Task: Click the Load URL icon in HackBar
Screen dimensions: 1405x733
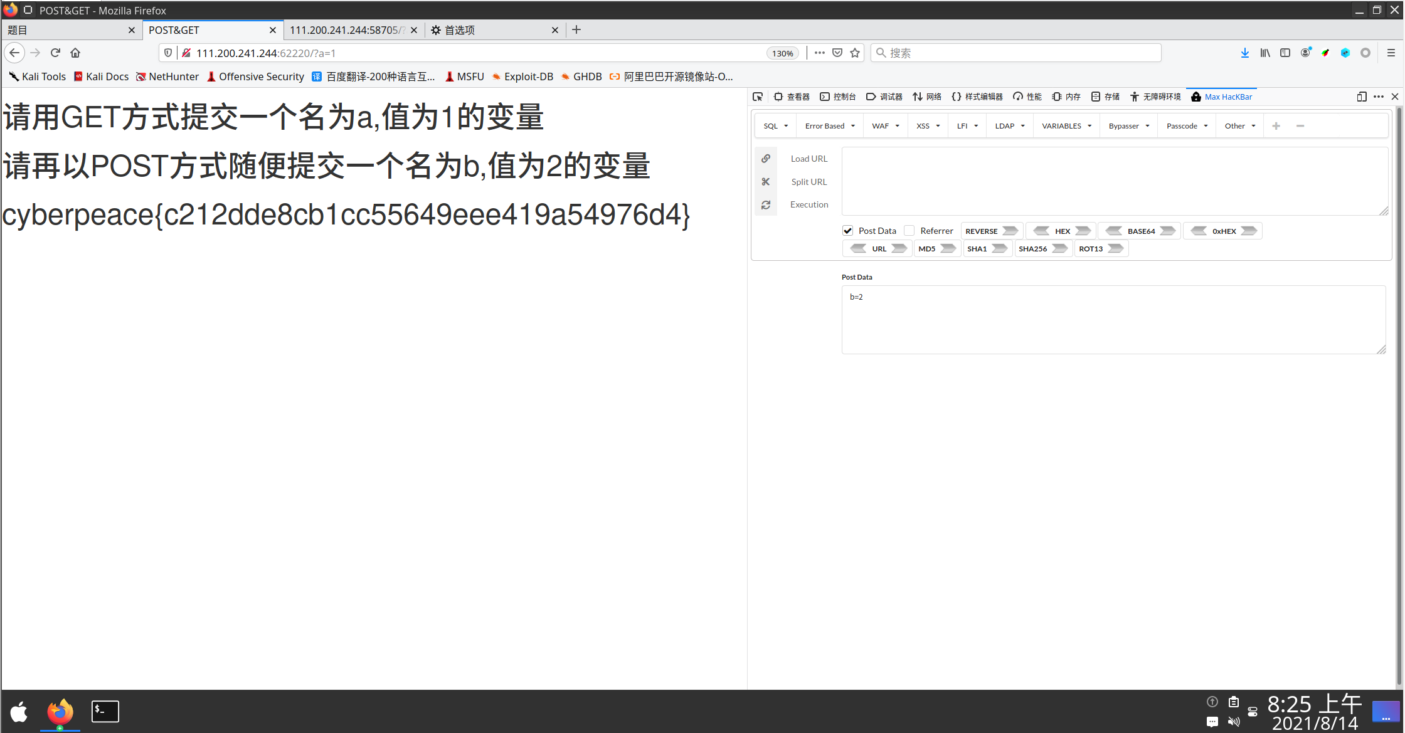Action: coord(766,158)
